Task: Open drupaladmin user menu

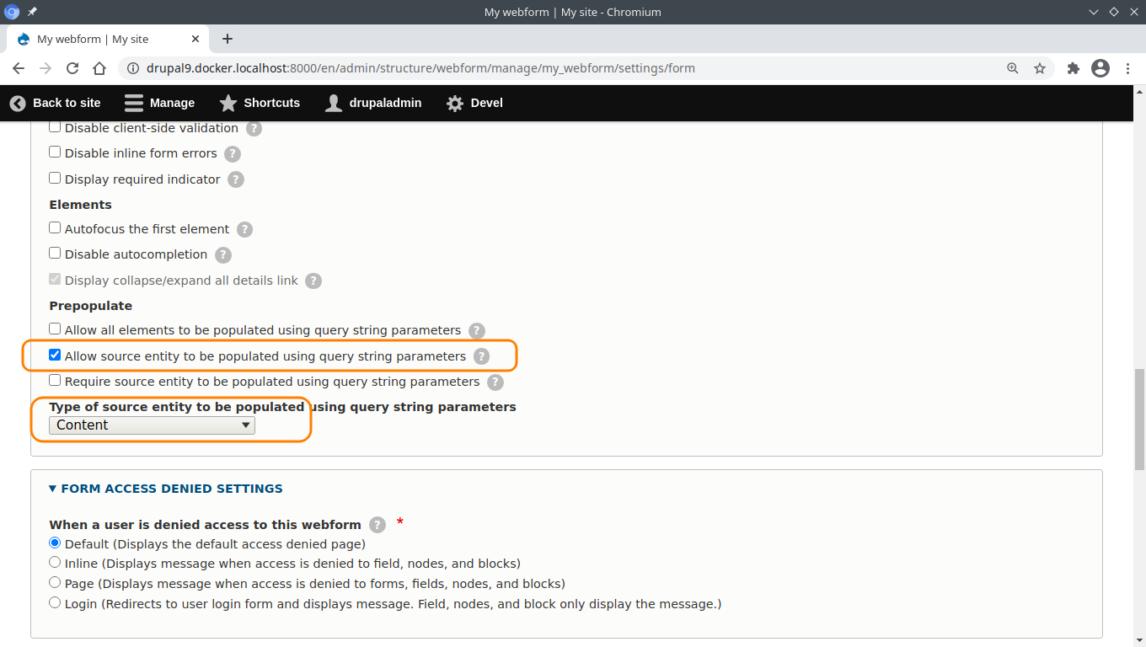Action: tap(373, 103)
